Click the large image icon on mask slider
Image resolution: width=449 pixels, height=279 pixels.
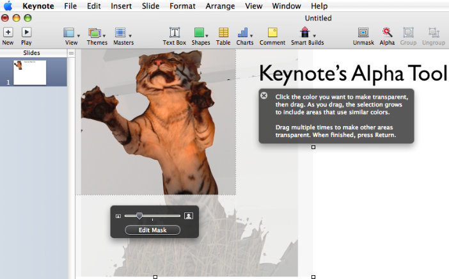coord(189,216)
